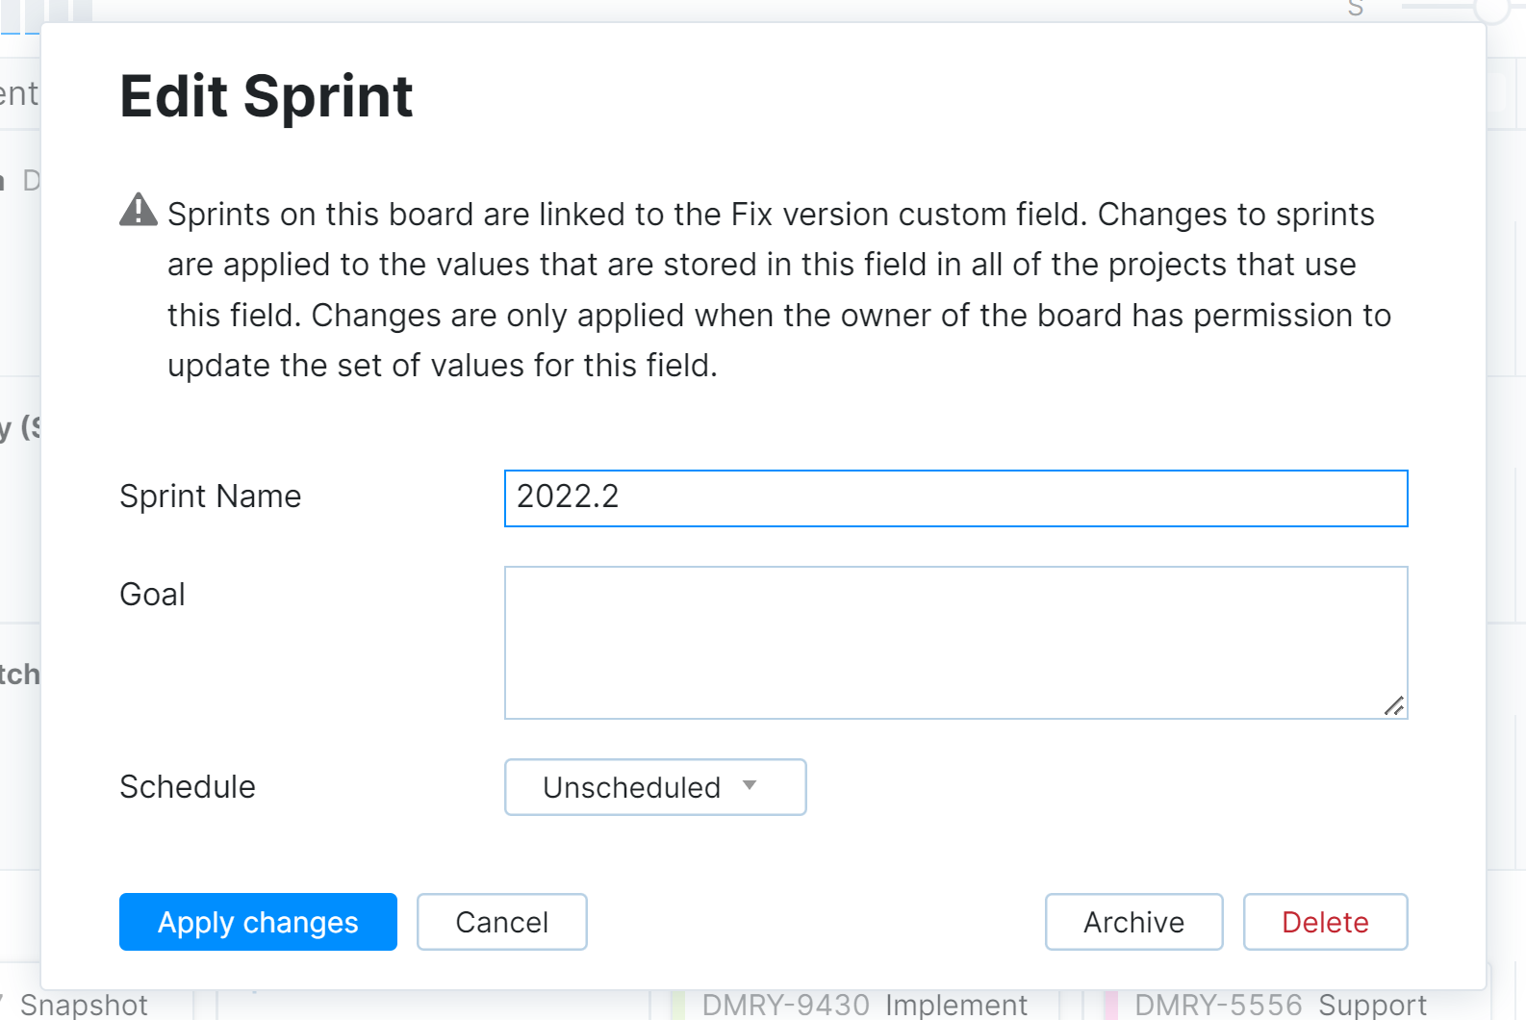The width and height of the screenshot is (1526, 1020).
Task: Cancel editing the sprint
Action: click(x=501, y=922)
